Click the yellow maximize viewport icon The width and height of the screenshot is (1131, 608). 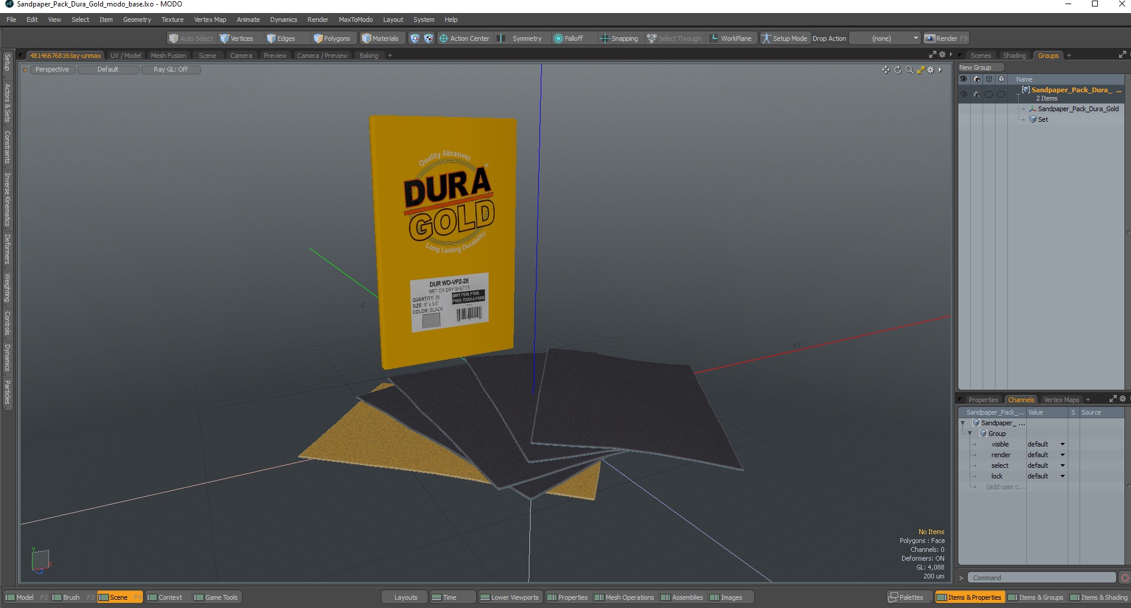point(920,70)
